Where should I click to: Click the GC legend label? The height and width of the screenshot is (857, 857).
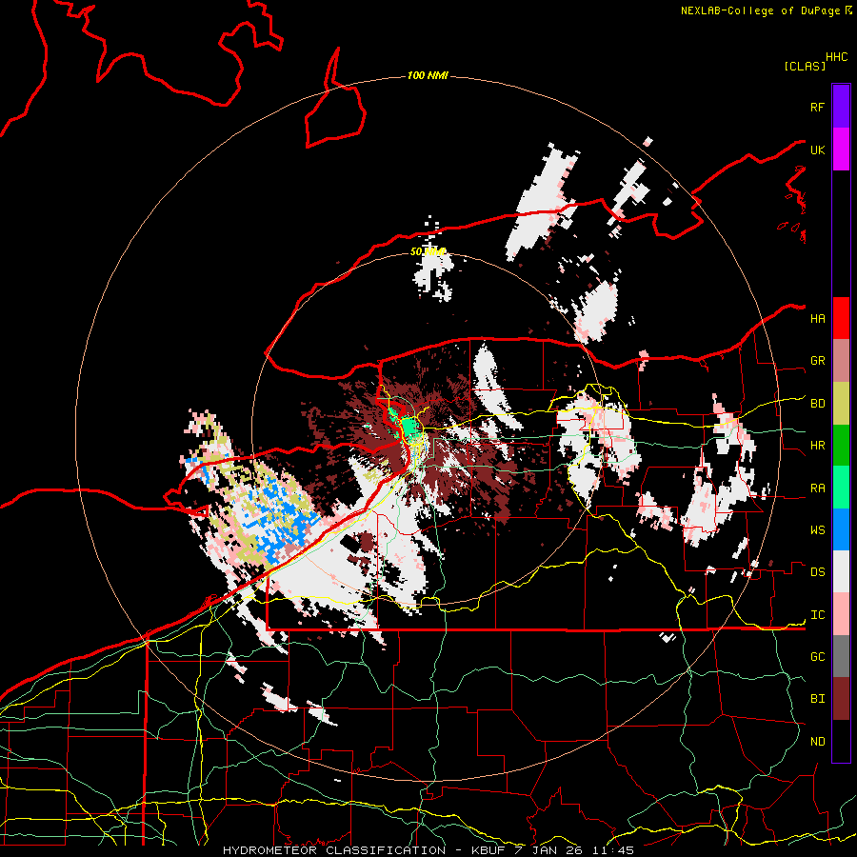coord(817,657)
